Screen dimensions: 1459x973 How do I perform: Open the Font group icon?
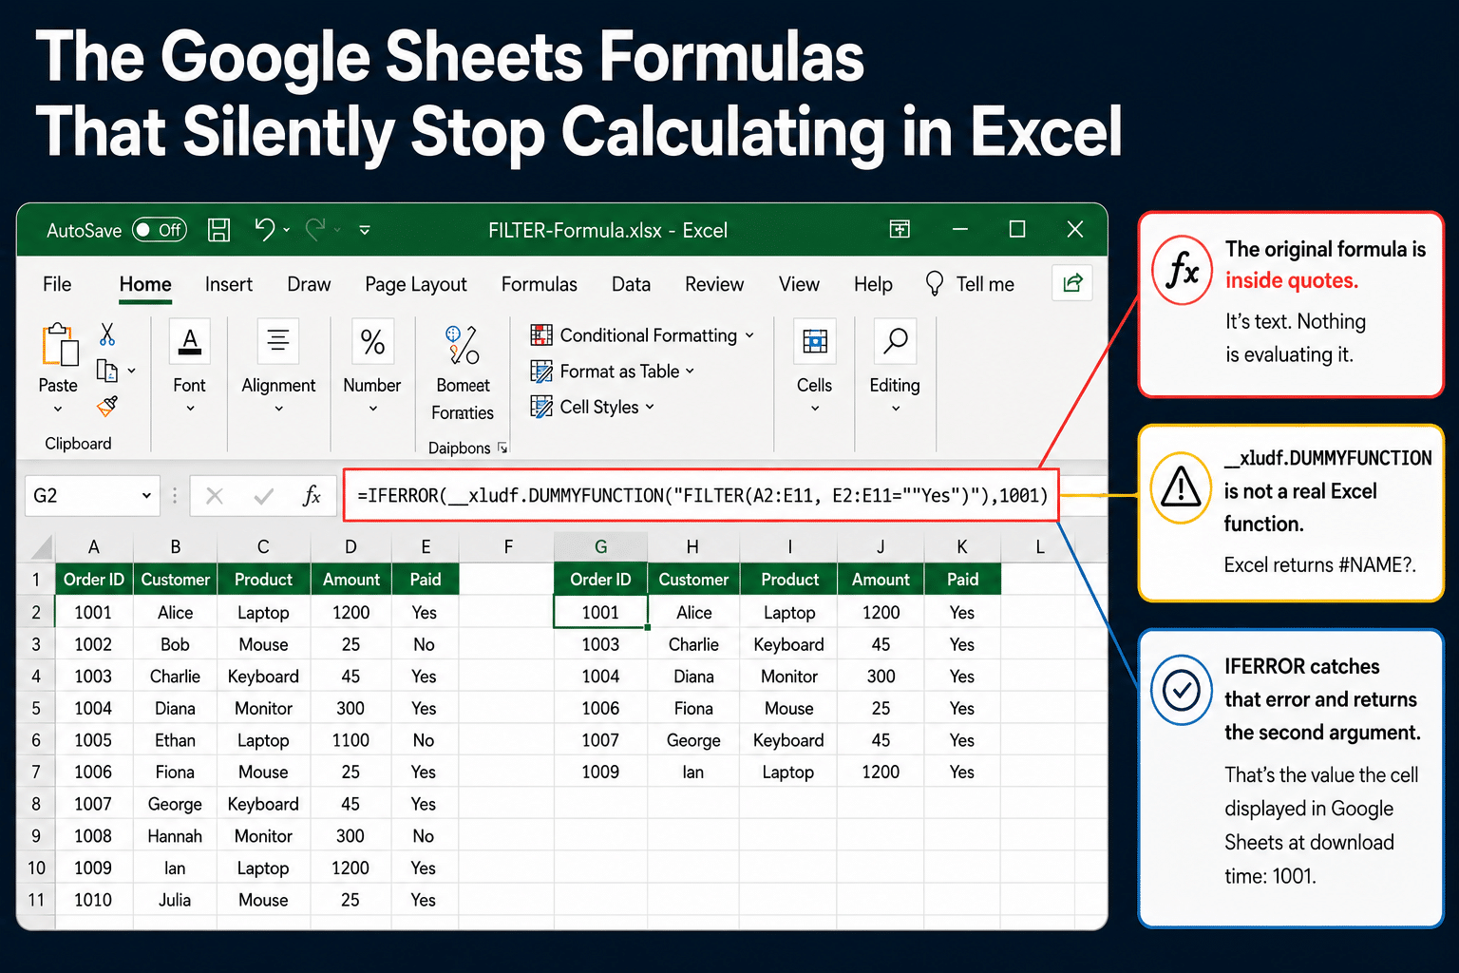pyautogui.click(x=190, y=341)
